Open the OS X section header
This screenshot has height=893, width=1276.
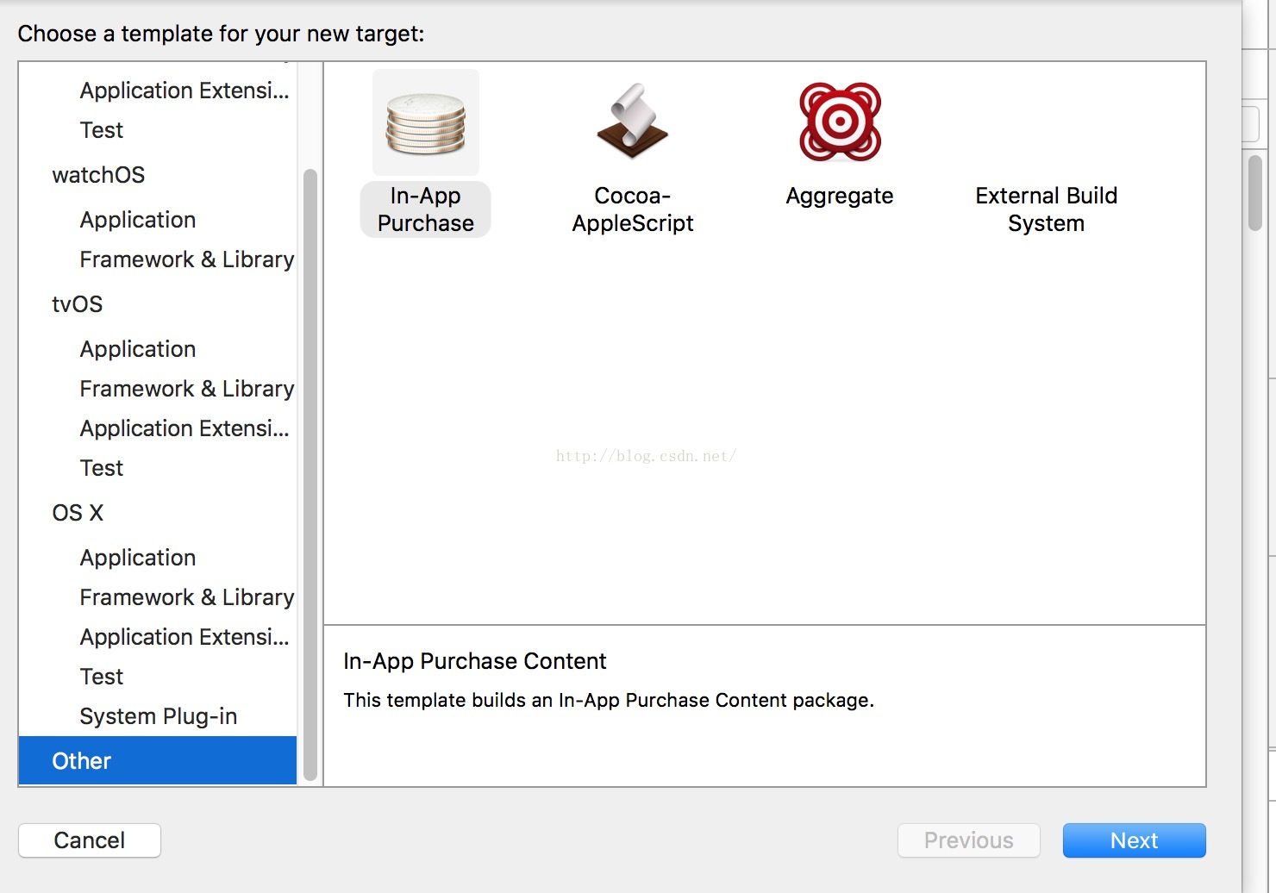78,513
